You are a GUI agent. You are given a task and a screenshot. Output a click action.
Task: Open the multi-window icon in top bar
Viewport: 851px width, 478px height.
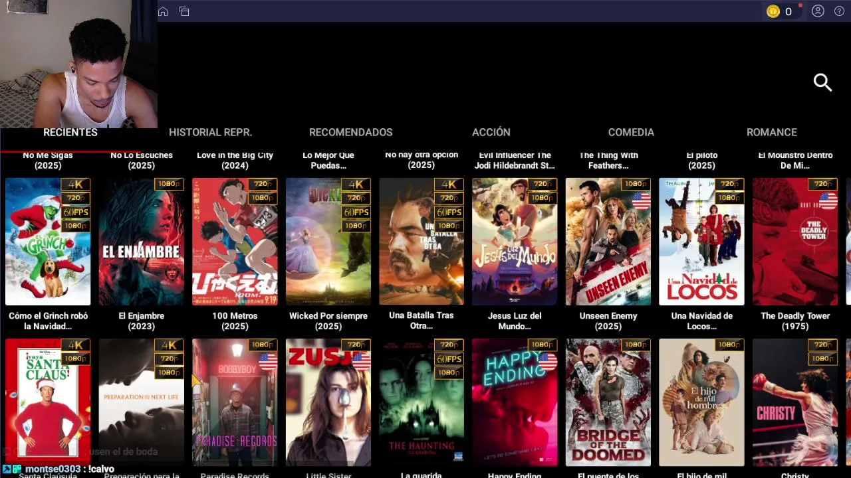click(184, 11)
